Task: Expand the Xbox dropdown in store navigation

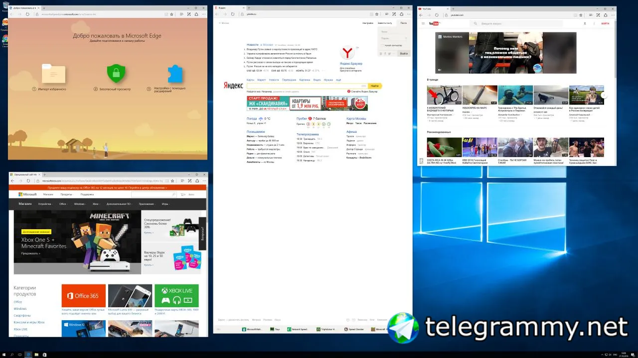Action: tap(96, 204)
